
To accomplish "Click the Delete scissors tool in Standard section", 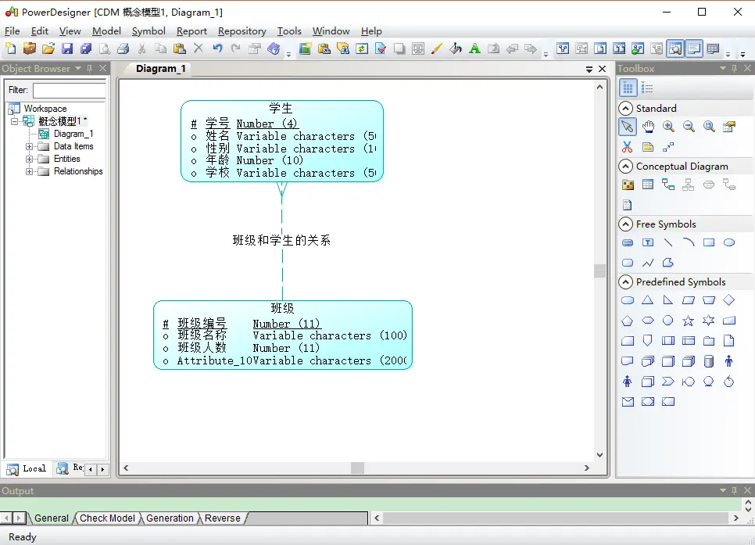I will [627, 146].
